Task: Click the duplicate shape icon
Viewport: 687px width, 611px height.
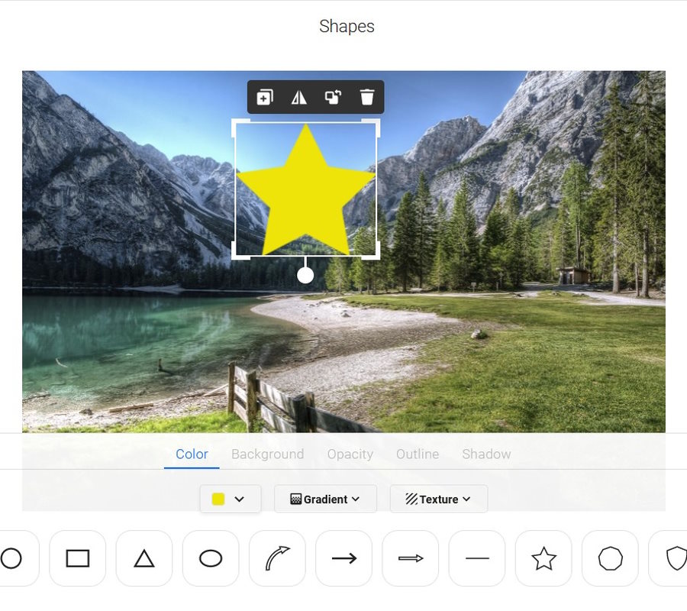Action: (x=264, y=97)
